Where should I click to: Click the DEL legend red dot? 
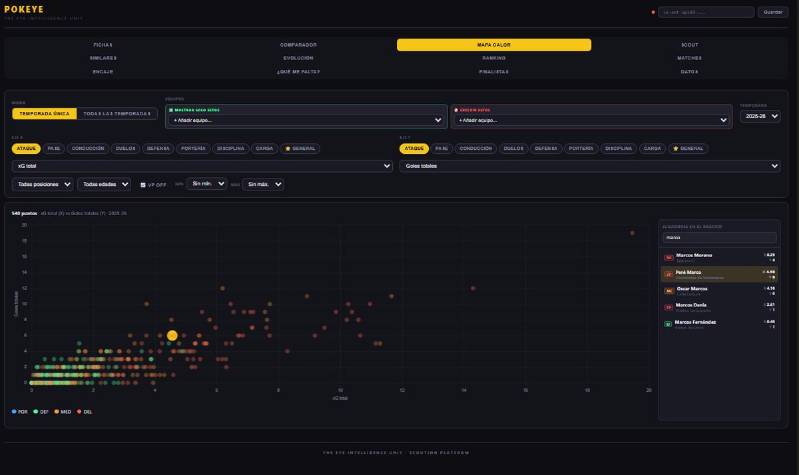(80, 412)
